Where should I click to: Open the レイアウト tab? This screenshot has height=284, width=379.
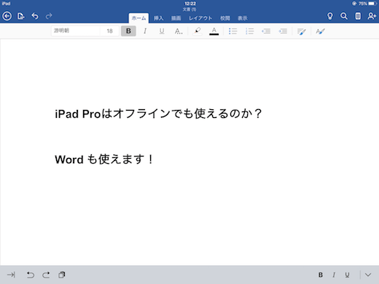[200, 18]
